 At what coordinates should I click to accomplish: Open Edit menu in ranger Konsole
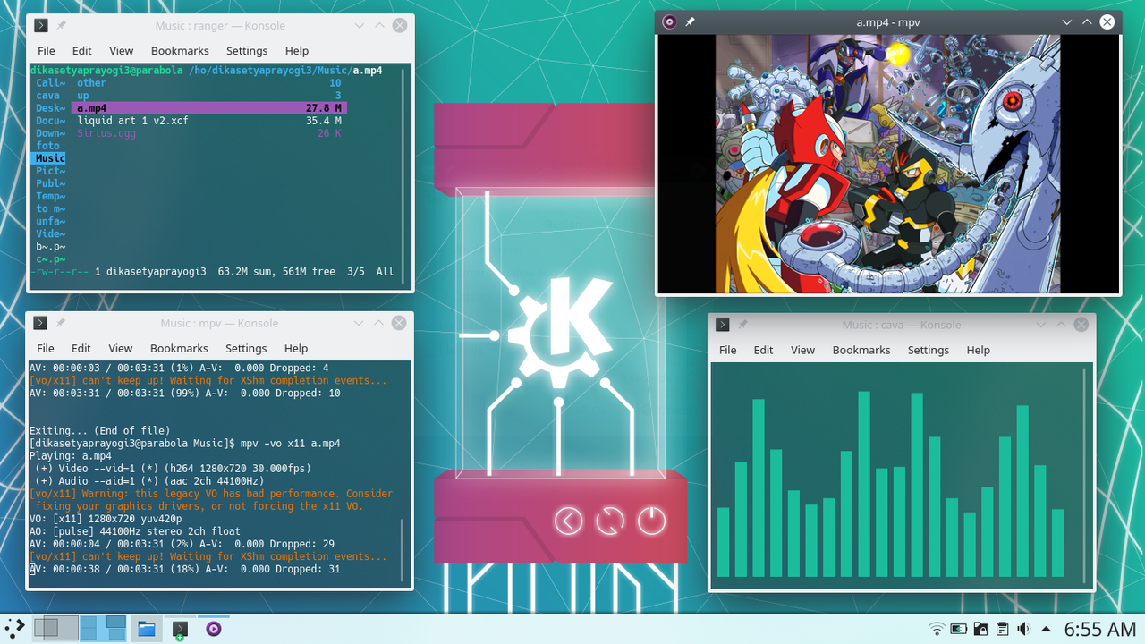coord(82,51)
